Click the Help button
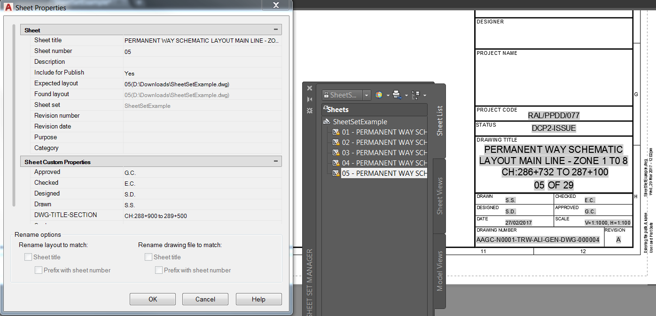 click(x=258, y=299)
